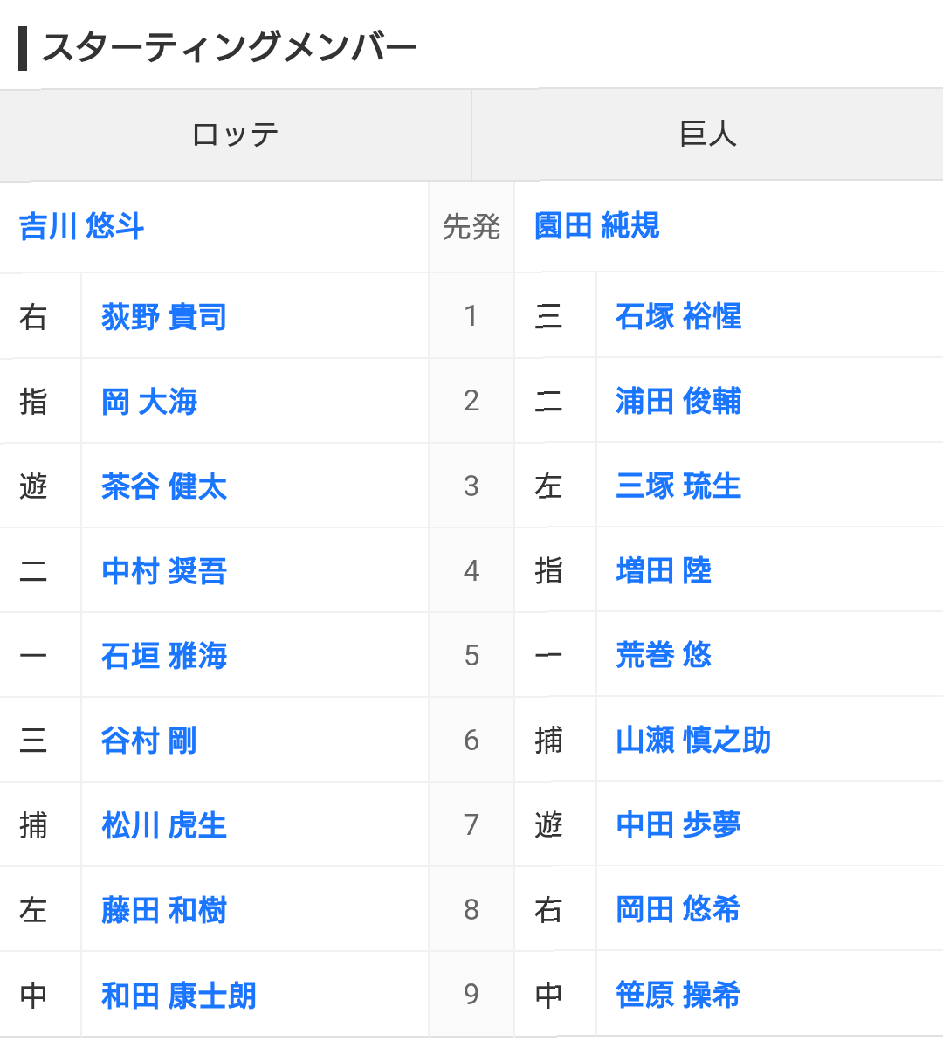View first baseman 石垣 雅海 details

coord(164,656)
